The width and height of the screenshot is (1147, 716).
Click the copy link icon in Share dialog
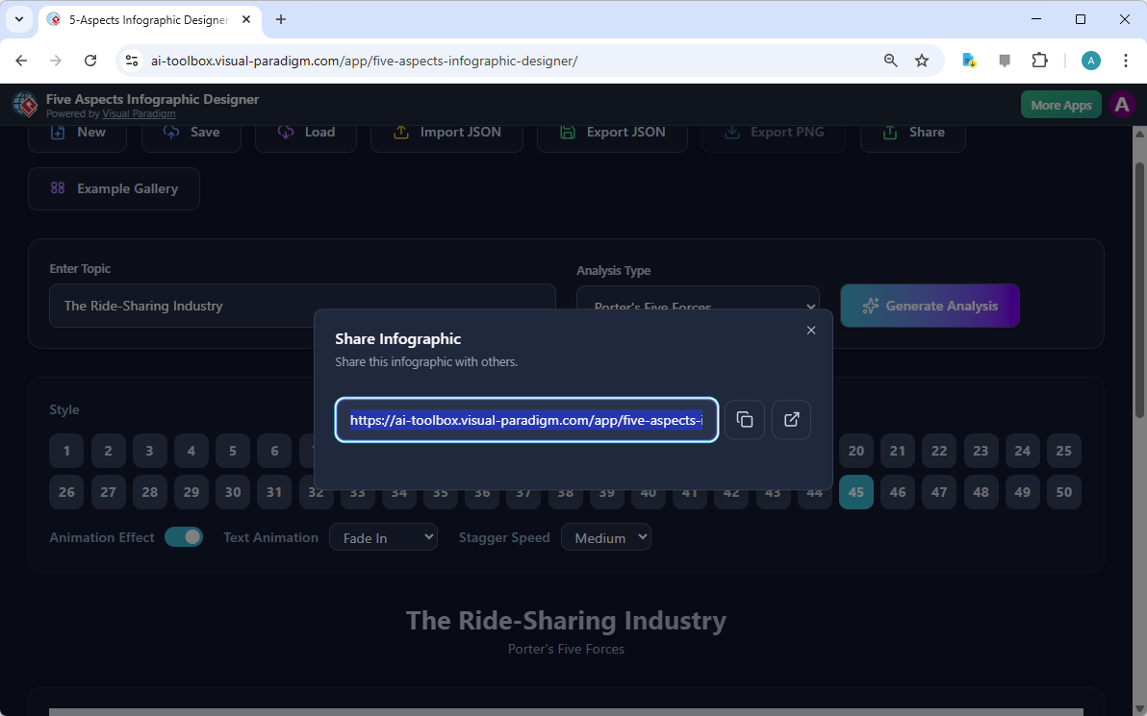[744, 420]
